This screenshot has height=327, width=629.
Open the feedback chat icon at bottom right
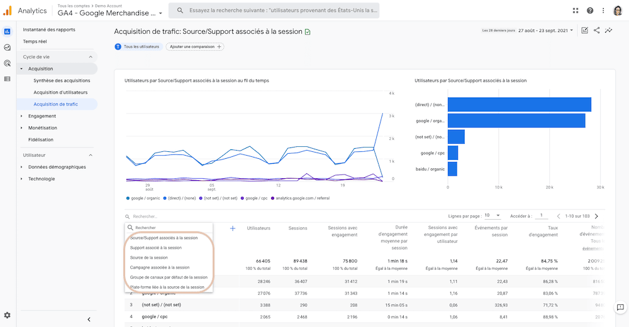pos(620,308)
